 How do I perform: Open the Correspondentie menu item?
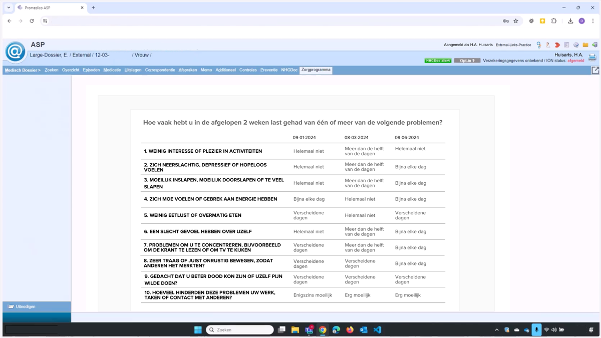click(160, 70)
